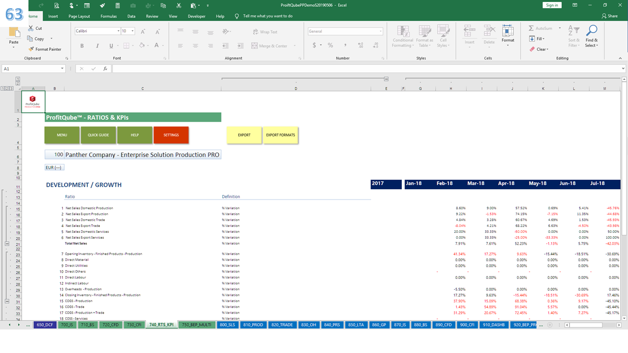Click the AutoSum sigma icon

tap(531, 28)
